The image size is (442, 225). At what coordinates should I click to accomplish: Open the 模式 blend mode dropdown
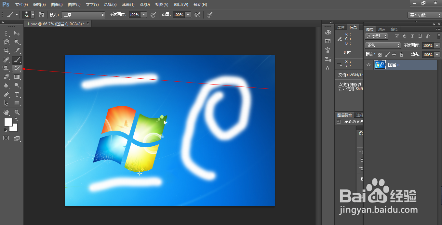pyautogui.click(x=83, y=15)
